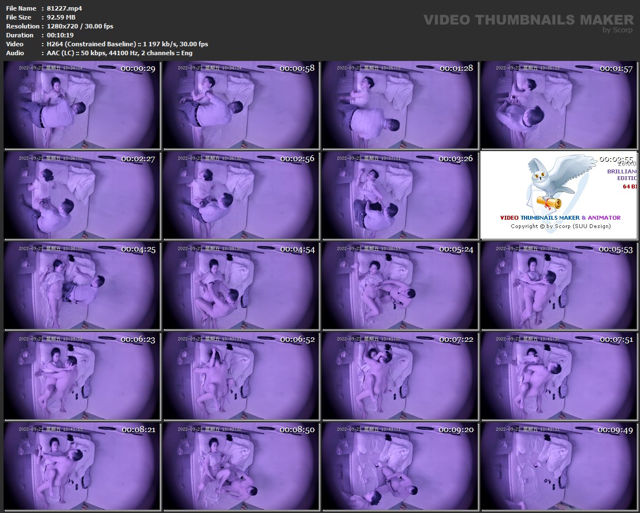Select the thumbnail stamped 00:01:28
640x513 pixels.
pos(400,105)
